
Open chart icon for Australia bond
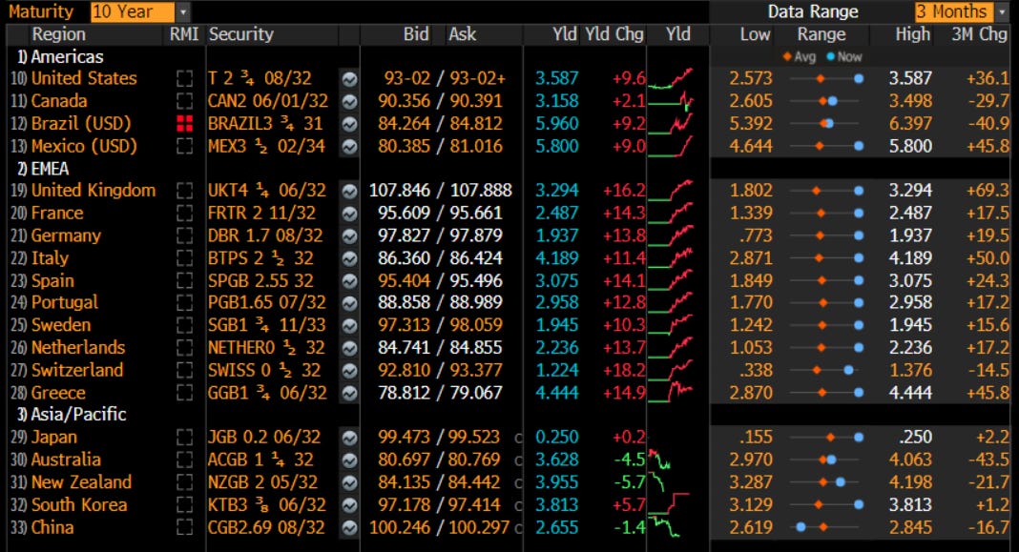pyautogui.click(x=349, y=460)
